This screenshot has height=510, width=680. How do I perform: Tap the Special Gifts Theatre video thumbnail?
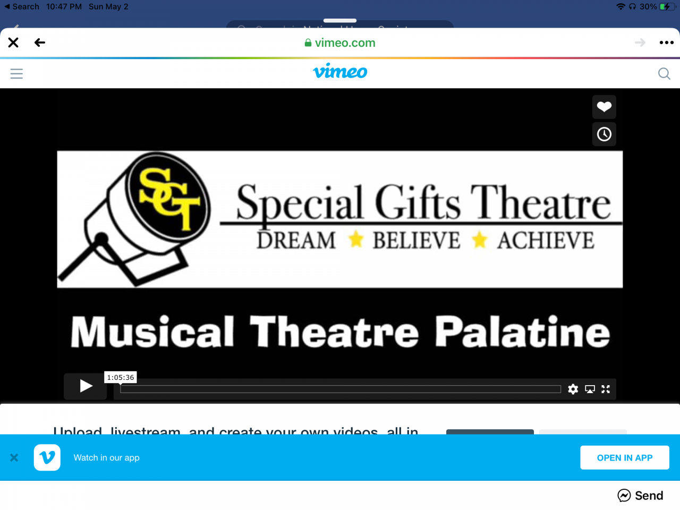[340, 219]
